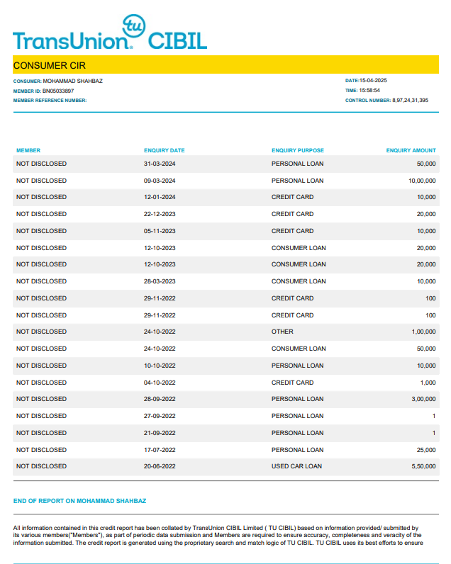Click amount 1 in the 21-09-2022 row
This screenshot has height=564, width=451.
click(434, 433)
